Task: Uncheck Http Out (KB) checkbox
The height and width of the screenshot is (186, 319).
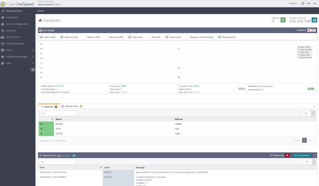Action: click(62, 37)
